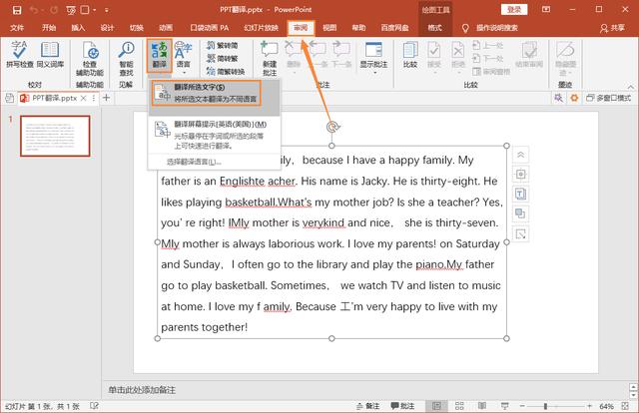Switch to Normal view in status bar
Screen dimensions: 639x413
click(436, 406)
